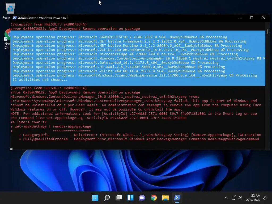Open the network status tray icon

tap(233, 198)
